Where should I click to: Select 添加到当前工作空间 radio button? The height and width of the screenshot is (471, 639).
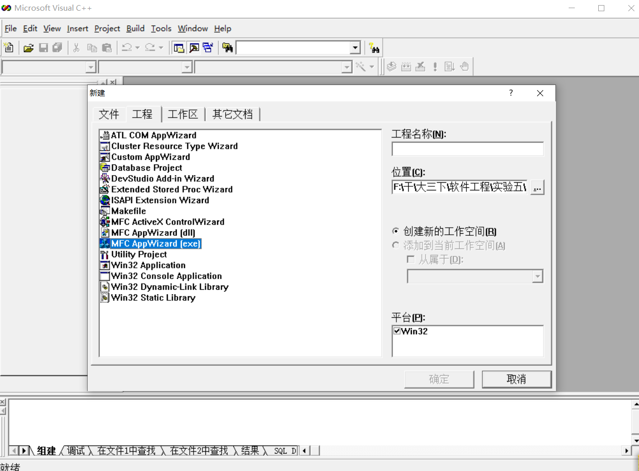(395, 245)
